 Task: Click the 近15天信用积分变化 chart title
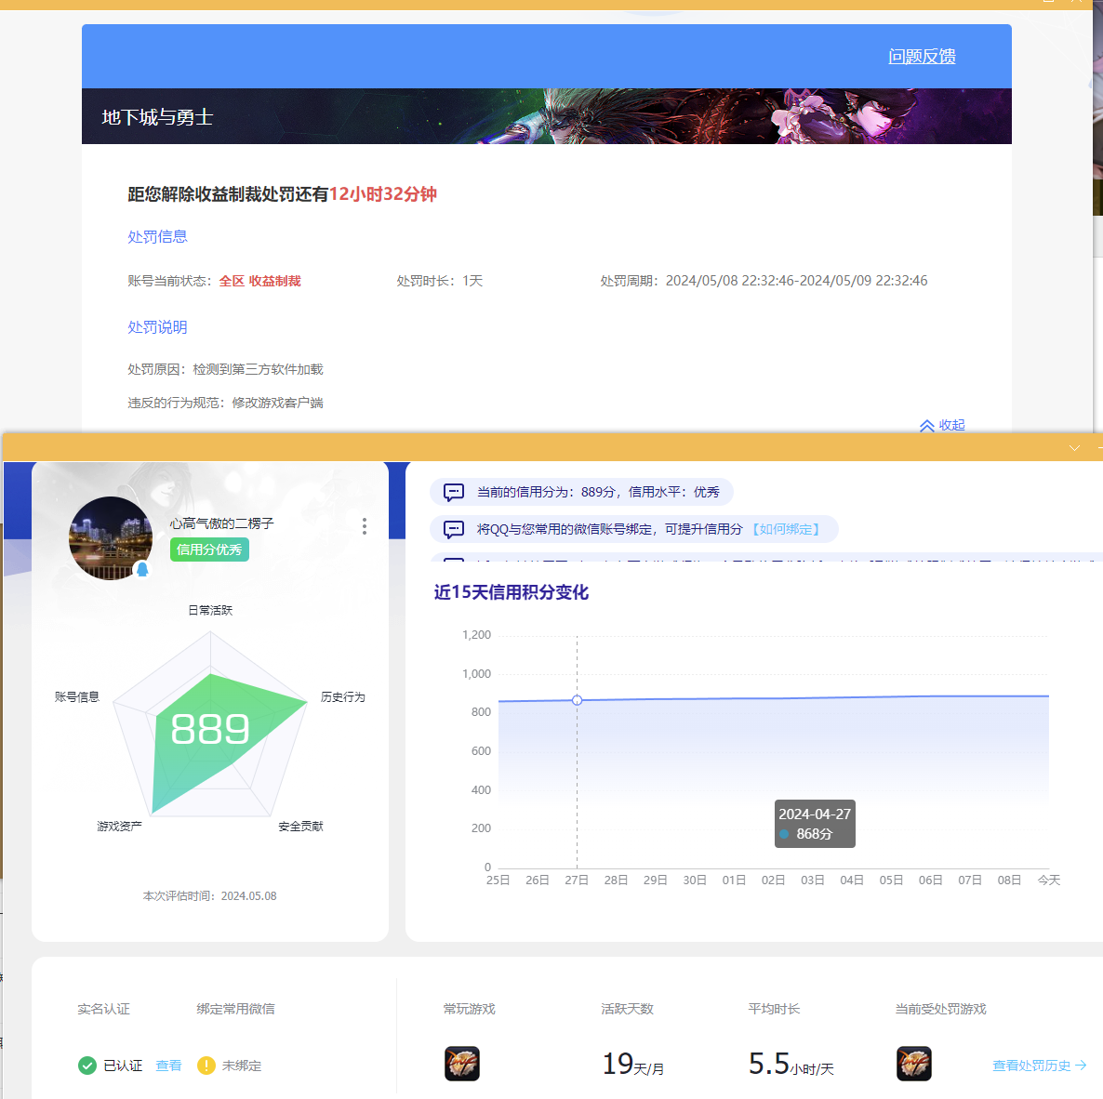[x=512, y=593]
